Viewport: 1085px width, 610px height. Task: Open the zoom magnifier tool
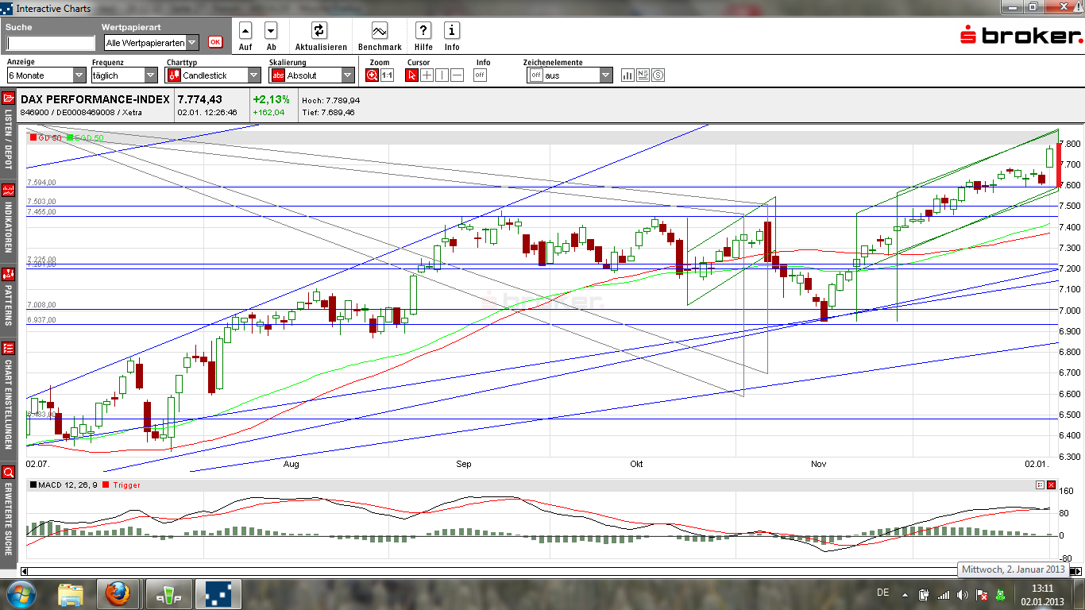(x=372, y=75)
